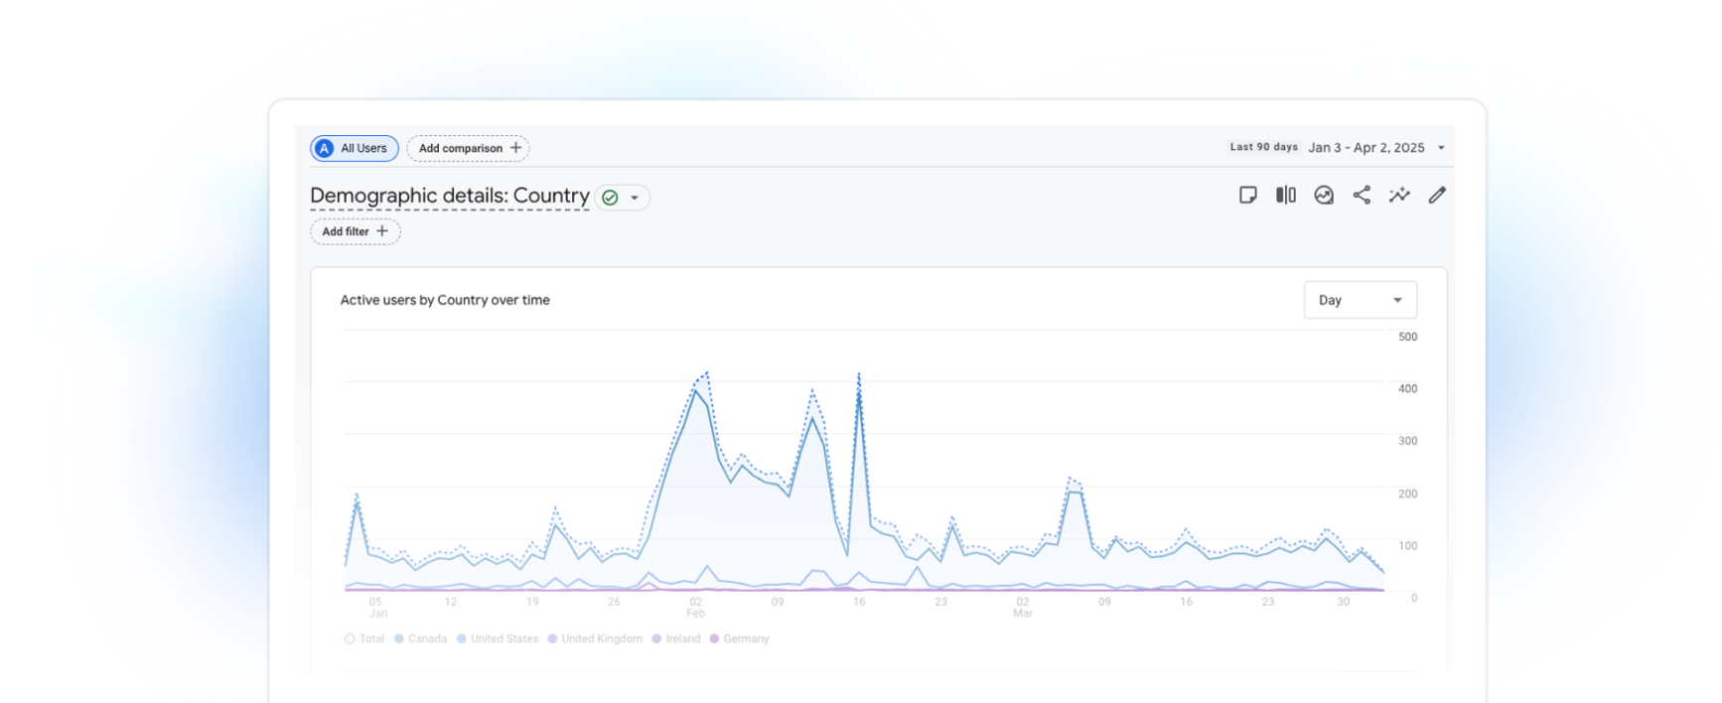
Task: Click the Add filter button
Action: 355,231
